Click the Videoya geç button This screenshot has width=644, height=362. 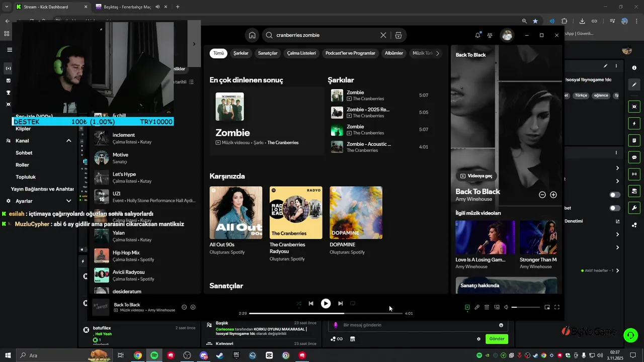476,176
